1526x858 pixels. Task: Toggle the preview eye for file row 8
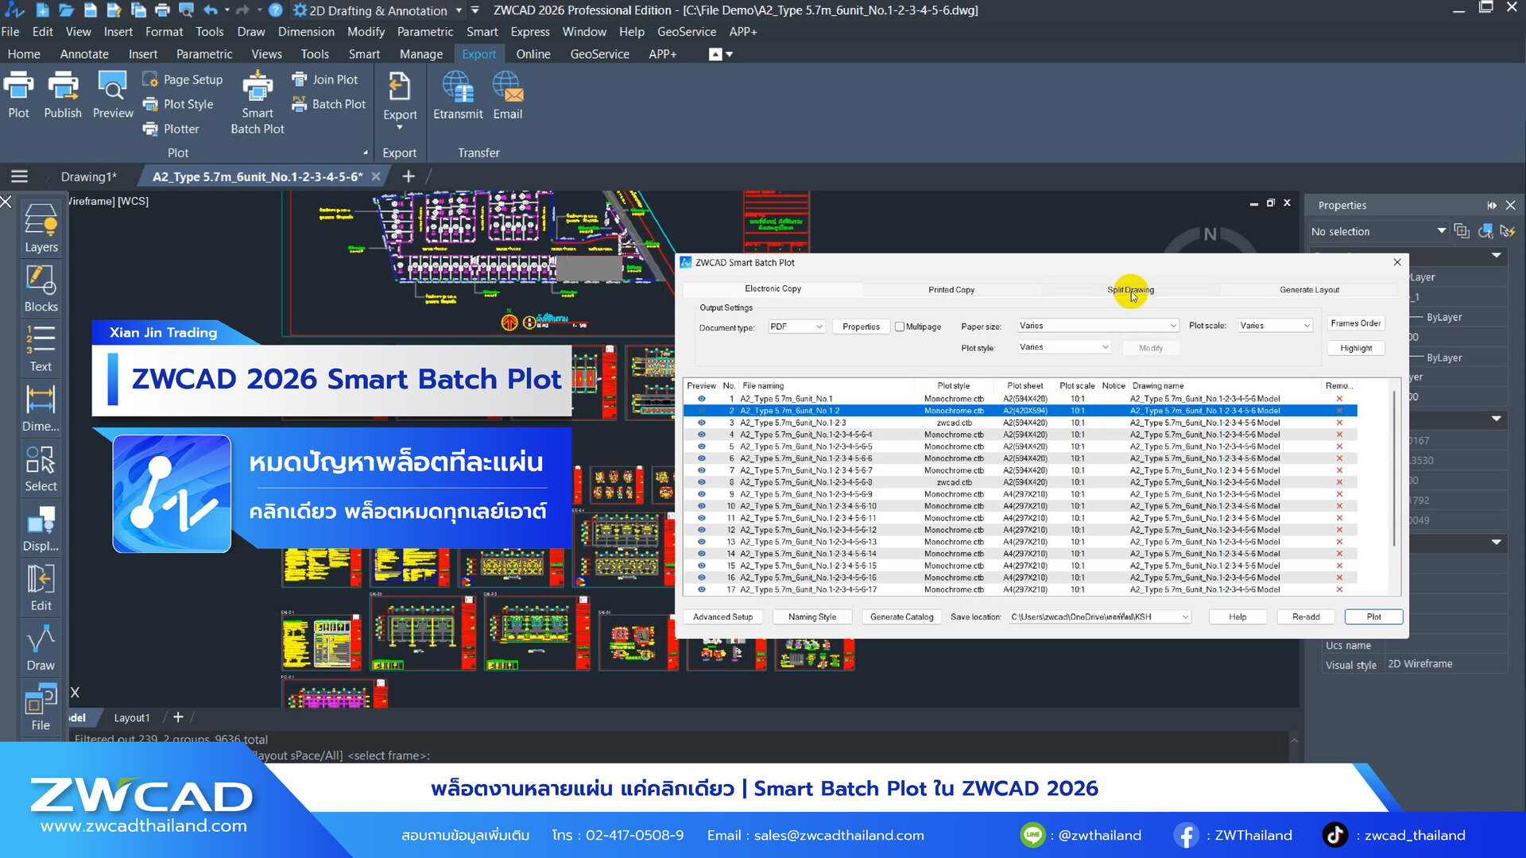[x=702, y=482]
